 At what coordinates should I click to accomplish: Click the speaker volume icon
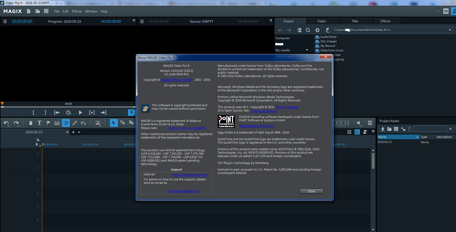coord(359,123)
